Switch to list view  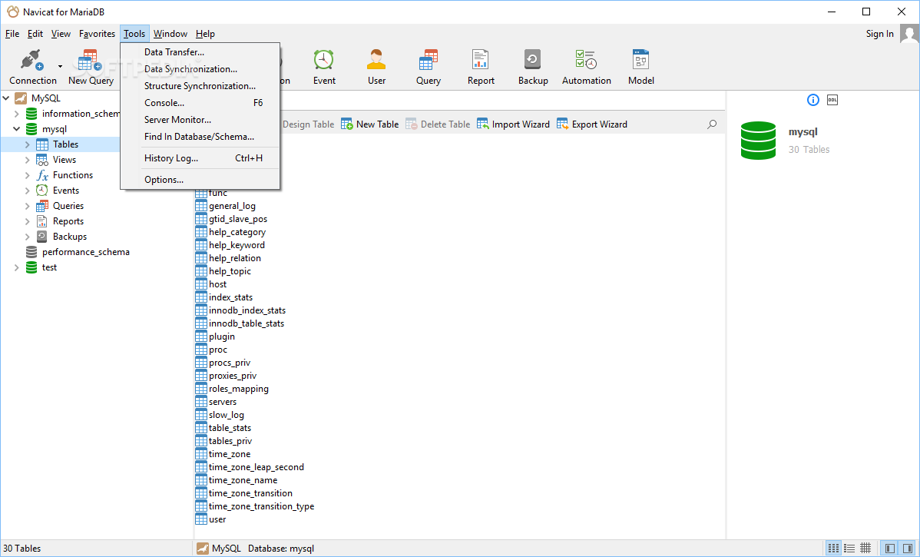849,549
